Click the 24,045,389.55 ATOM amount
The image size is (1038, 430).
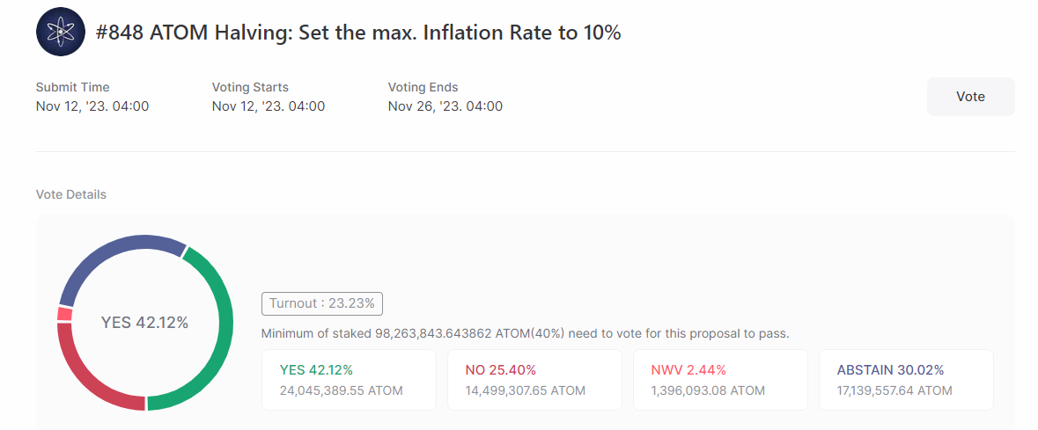click(341, 390)
